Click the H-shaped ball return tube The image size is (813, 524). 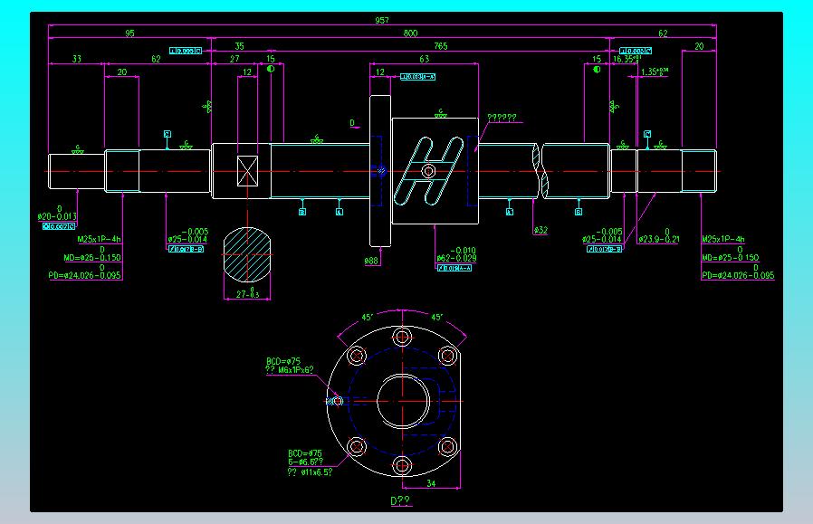coord(429,170)
